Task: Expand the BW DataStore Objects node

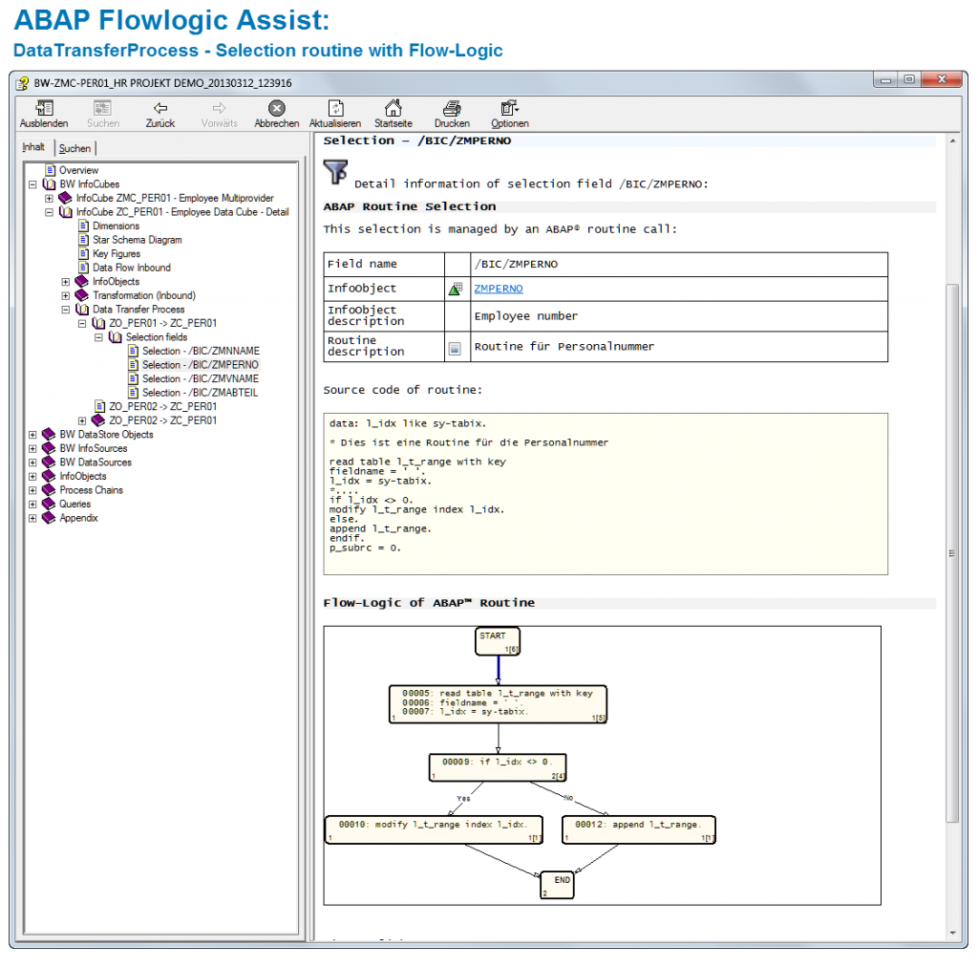Action: pyautogui.click(x=33, y=435)
